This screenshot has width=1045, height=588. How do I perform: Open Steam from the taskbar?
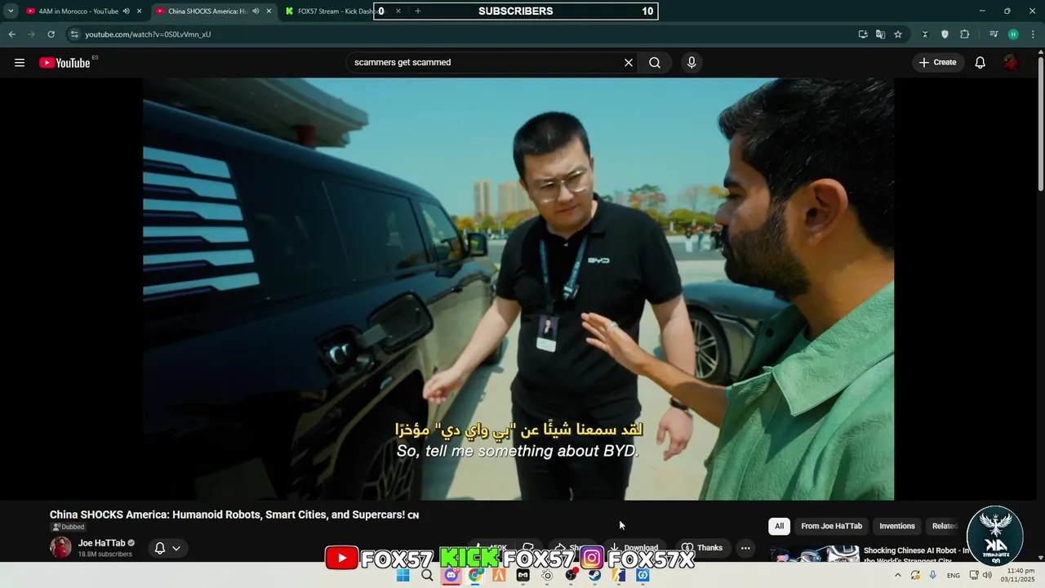[595, 576]
